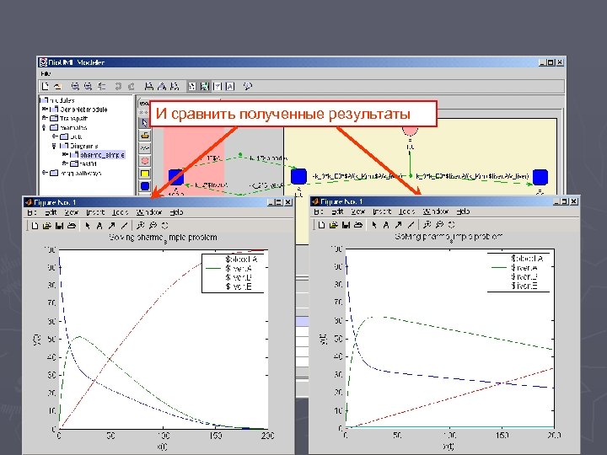Click Open File icon in left Figure toolbar
This screenshot has height=455, width=607.
click(x=47, y=226)
